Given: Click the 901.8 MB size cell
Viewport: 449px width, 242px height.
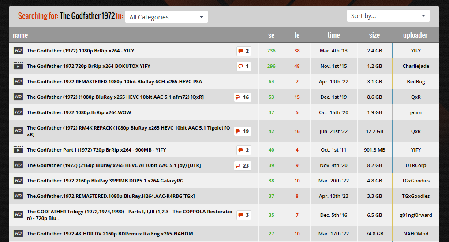Looking at the screenshot, I should [374, 150].
